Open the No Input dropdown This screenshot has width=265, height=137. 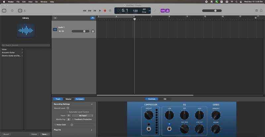82,116
